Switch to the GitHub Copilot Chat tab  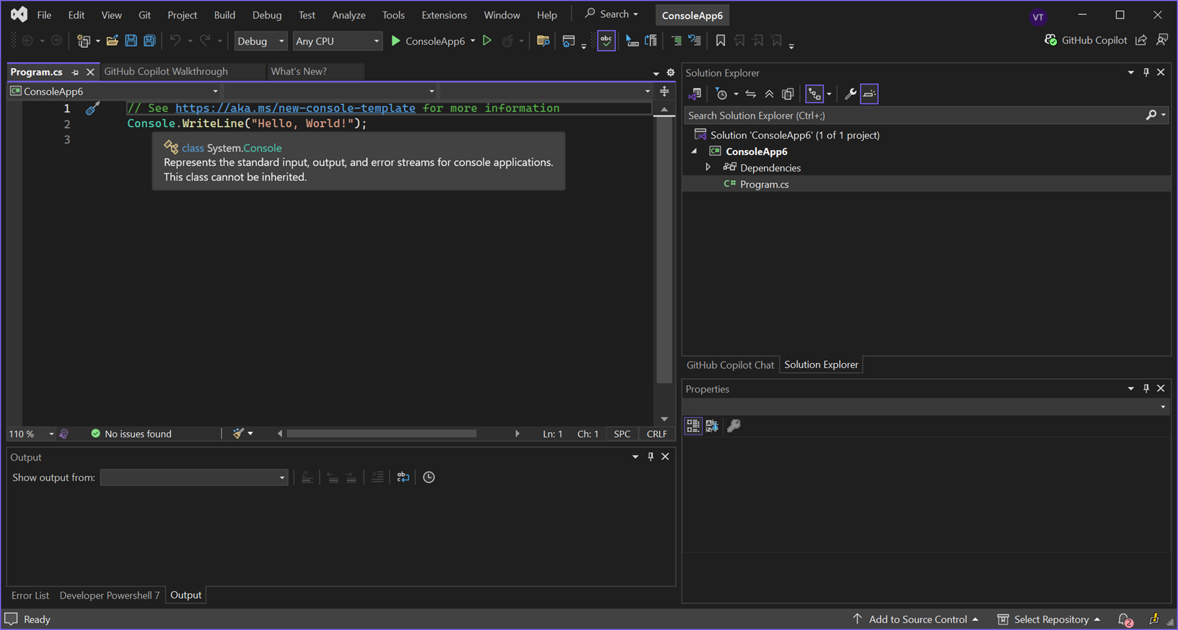click(730, 364)
